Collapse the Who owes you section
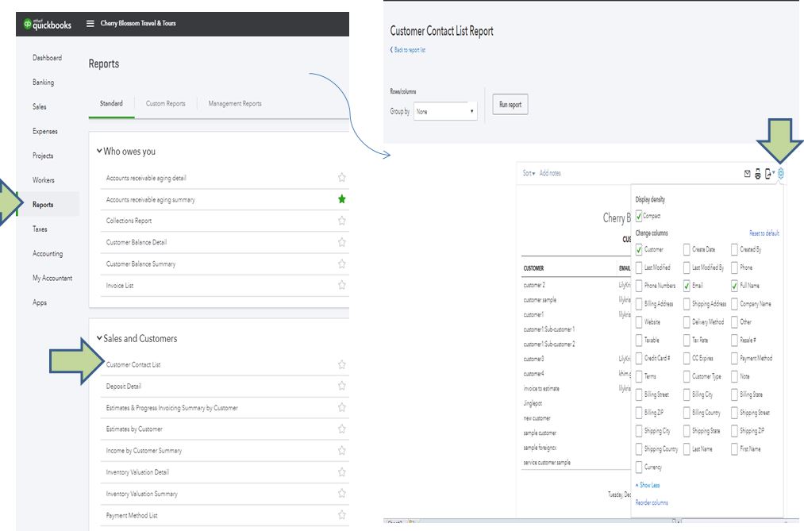The width and height of the screenshot is (804, 531). 99,151
